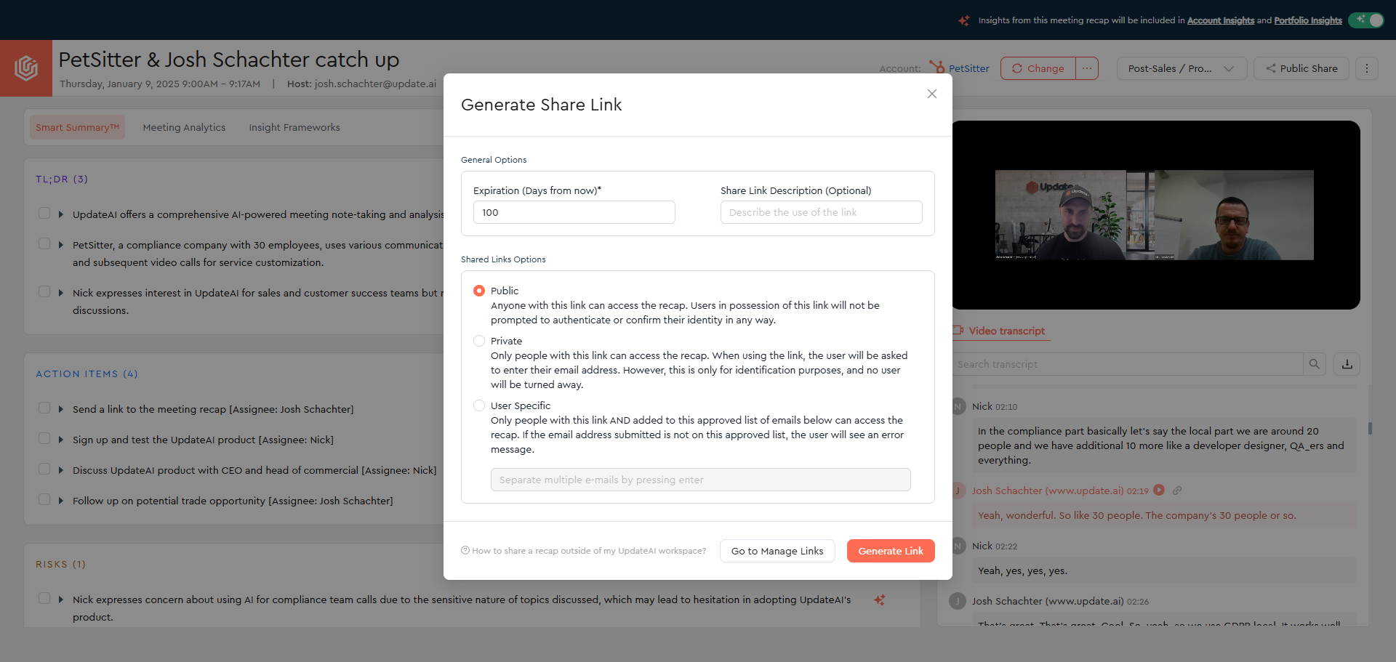Expand the 'Nick expresses concern' risk item
This screenshot has width=1396, height=662.
pyautogui.click(x=61, y=600)
